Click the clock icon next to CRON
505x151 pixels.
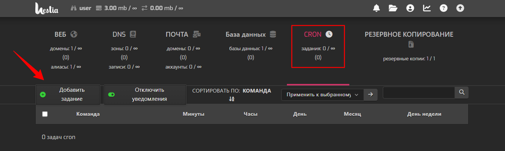pyautogui.click(x=329, y=34)
